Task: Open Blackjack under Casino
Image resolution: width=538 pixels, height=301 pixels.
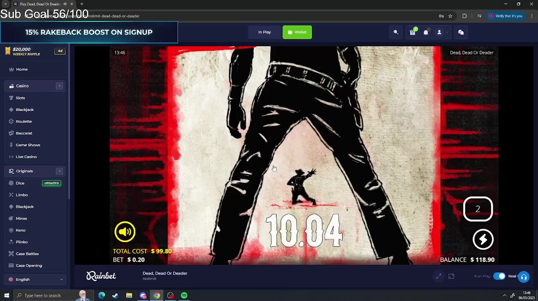Action: (25, 110)
